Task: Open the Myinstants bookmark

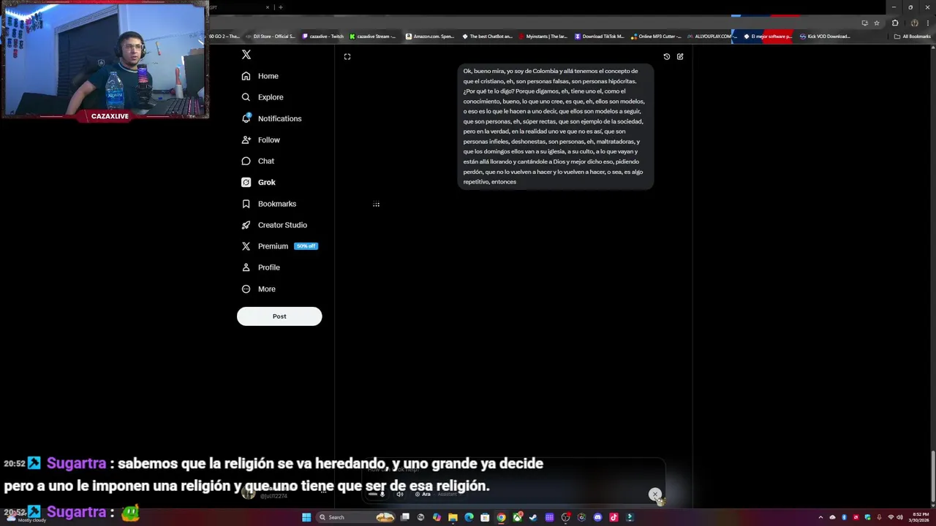Action: 543,37
